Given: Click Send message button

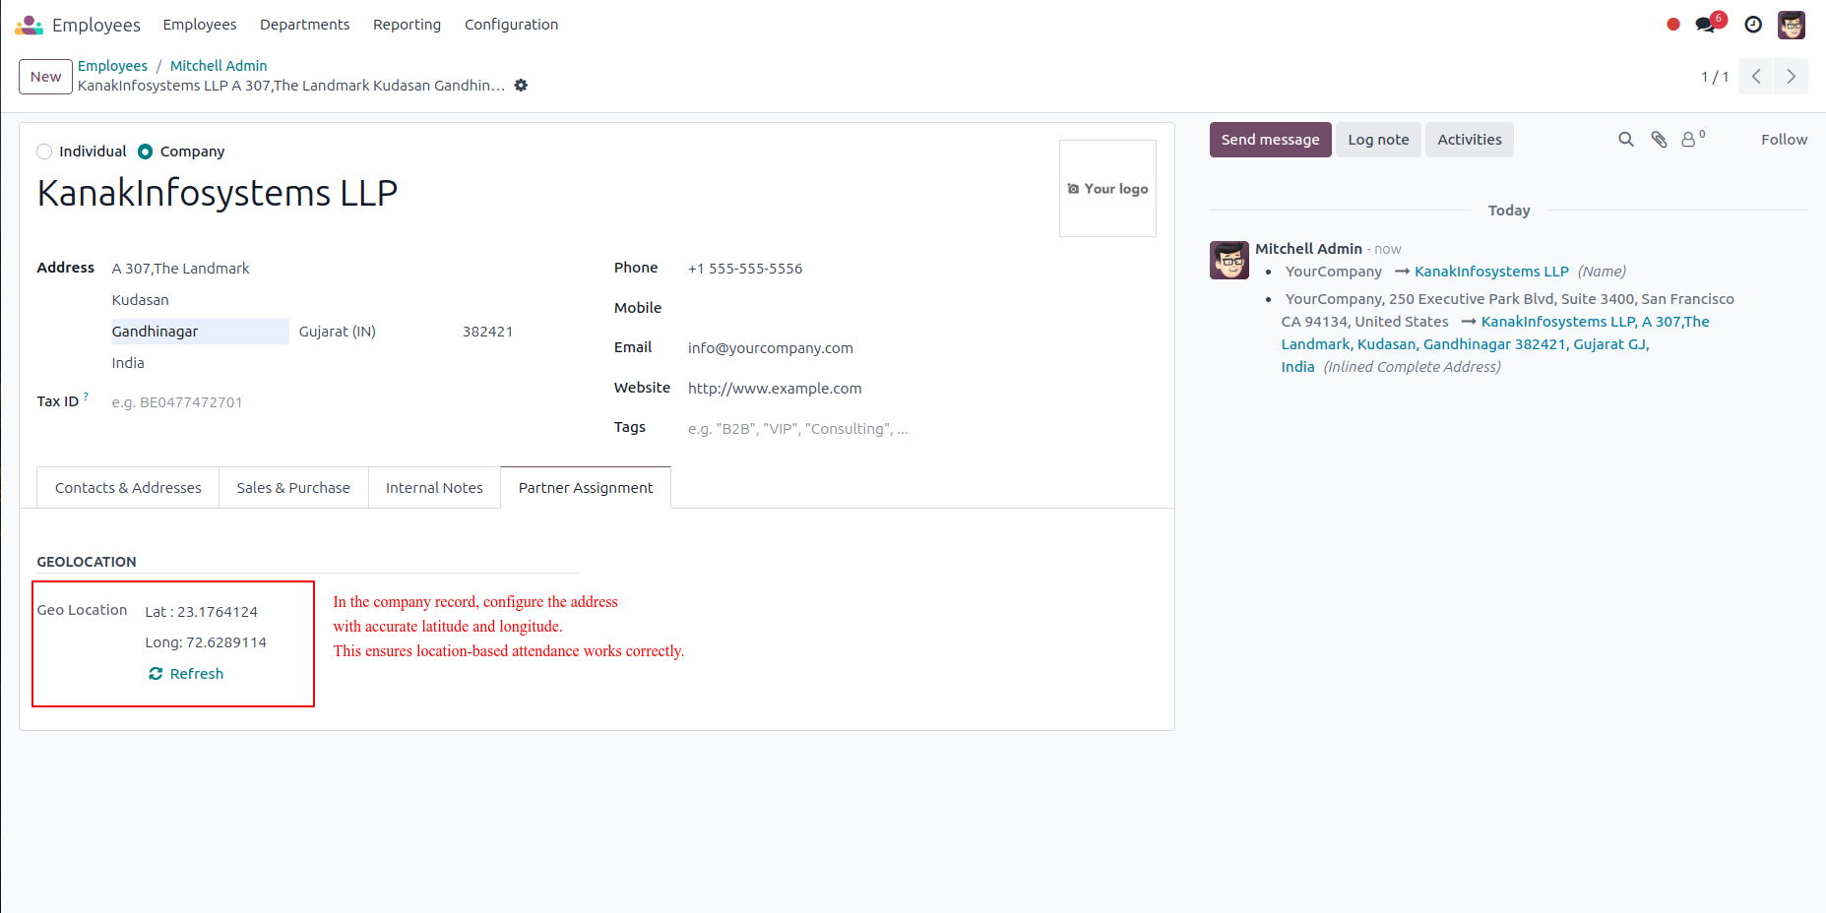Looking at the screenshot, I should [1270, 140].
